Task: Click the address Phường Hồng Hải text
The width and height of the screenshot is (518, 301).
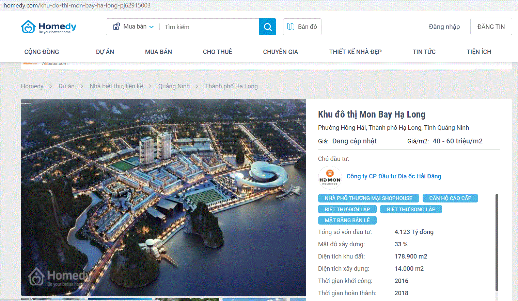Action: tap(393, 128)
